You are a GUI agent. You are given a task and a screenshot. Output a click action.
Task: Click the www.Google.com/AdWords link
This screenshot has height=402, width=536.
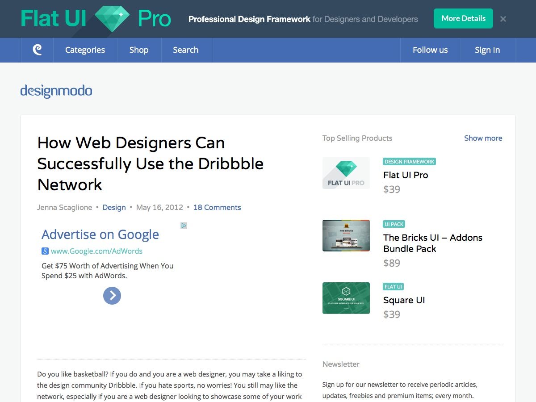[96, 251]
